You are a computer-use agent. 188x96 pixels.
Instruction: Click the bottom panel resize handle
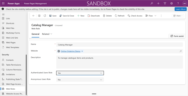click(94, 94)
